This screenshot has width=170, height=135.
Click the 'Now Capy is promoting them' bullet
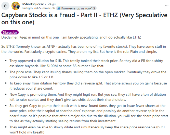pos(87,97)
